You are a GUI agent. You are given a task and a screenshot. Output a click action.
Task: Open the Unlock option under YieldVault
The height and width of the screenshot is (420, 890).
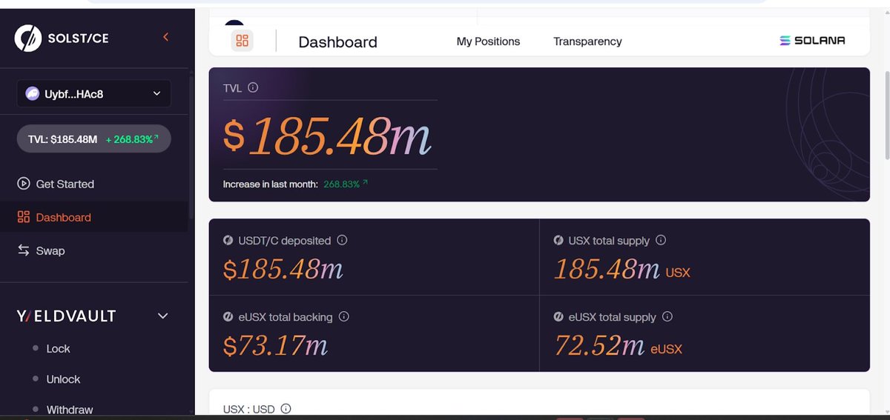(63, 379)
